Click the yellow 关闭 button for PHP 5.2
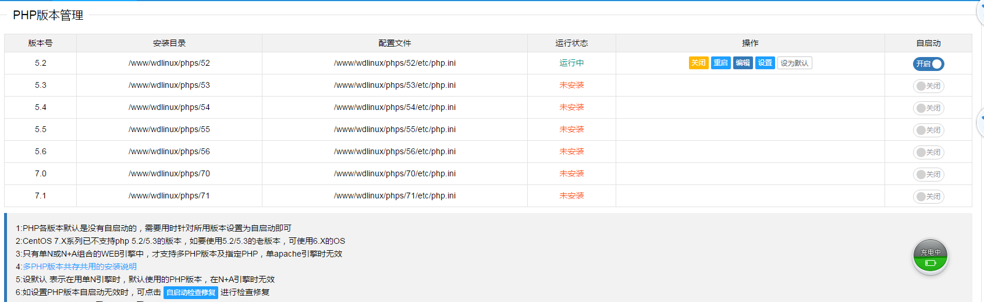This screenshot has height=302, width=984. (698, 63)
